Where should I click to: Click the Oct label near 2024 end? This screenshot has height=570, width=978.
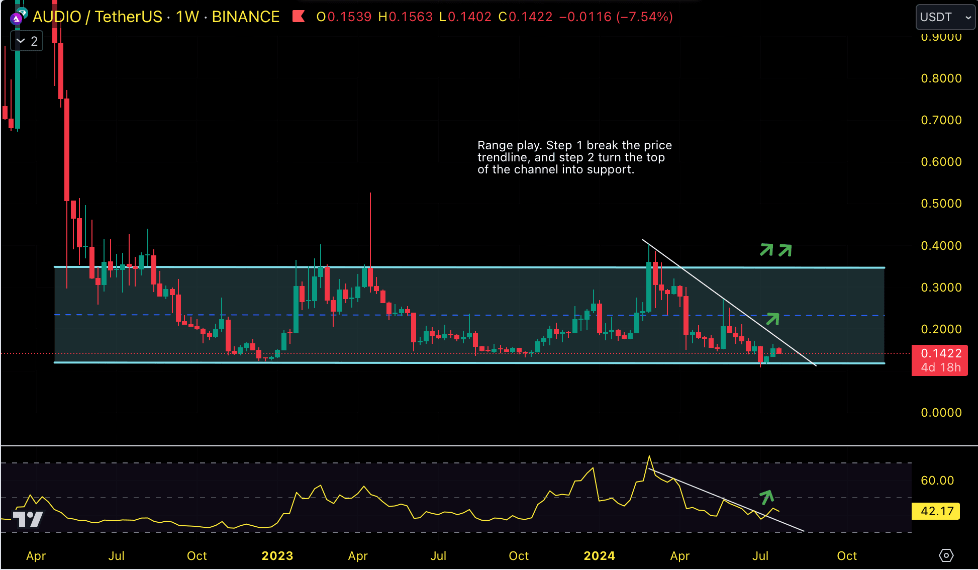[x=847, y=556]
